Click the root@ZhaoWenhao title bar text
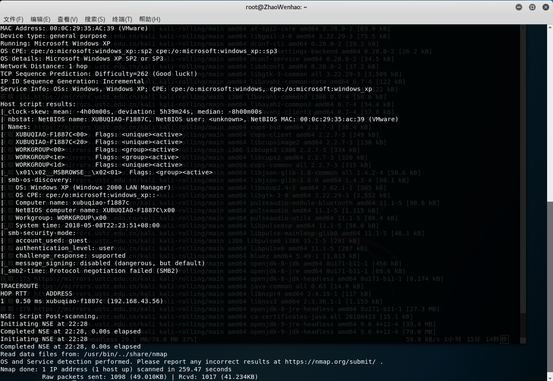 (x=276, y=7)
